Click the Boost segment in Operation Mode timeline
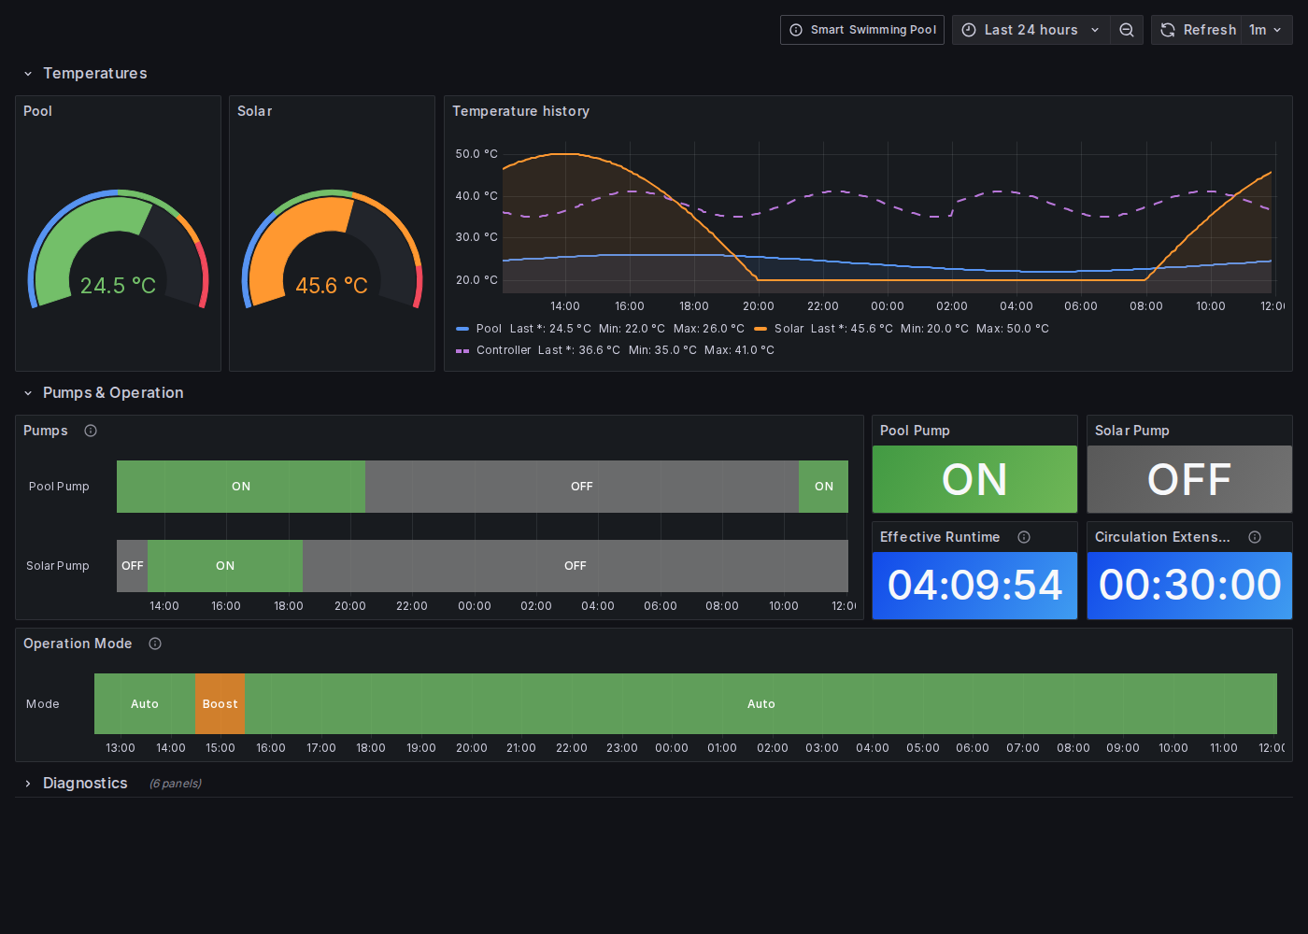The width and height of the screenshot is (1308, 934). pos(220,704)
